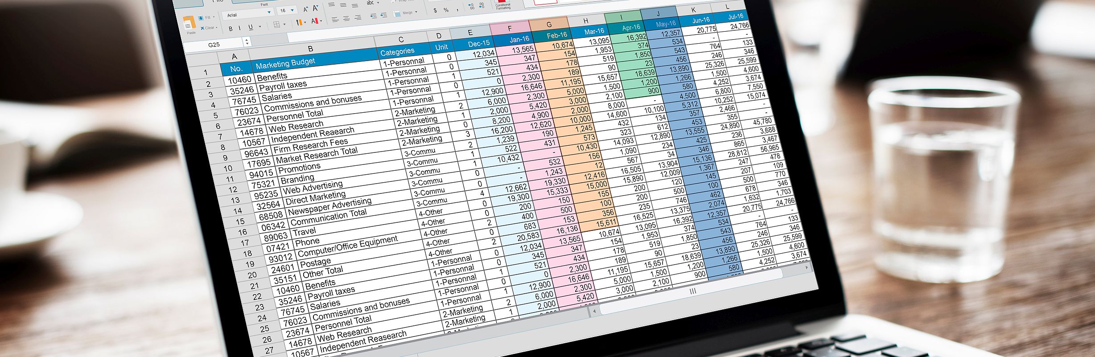Expand the font color dropdown arrow
This screenshot has height=357, width=1095.
(321, 21)
